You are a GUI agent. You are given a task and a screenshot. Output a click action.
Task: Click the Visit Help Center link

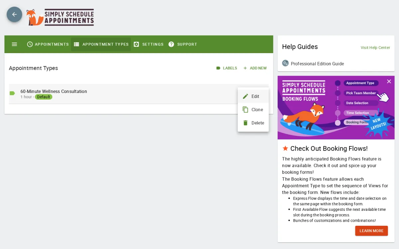(375, 47)
